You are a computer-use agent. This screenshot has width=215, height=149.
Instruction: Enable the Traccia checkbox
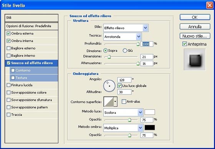pyautogui.click(x=8, y=115)
